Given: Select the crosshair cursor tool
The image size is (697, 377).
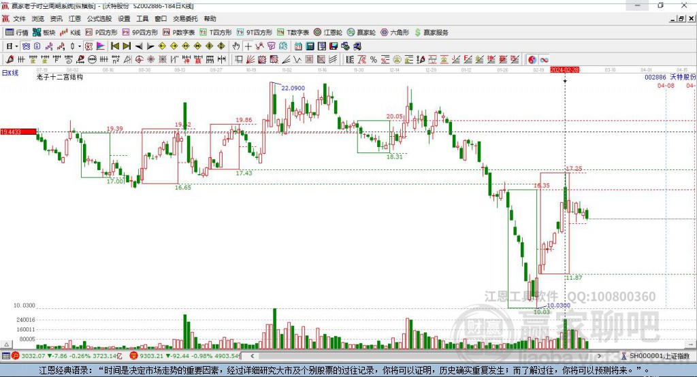Looking at the screenshot, I should (248, 46).
